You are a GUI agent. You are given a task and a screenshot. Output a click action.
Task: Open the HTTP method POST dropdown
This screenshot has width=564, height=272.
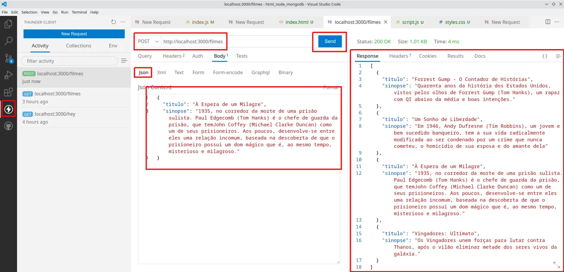click(x=148, y=41)
